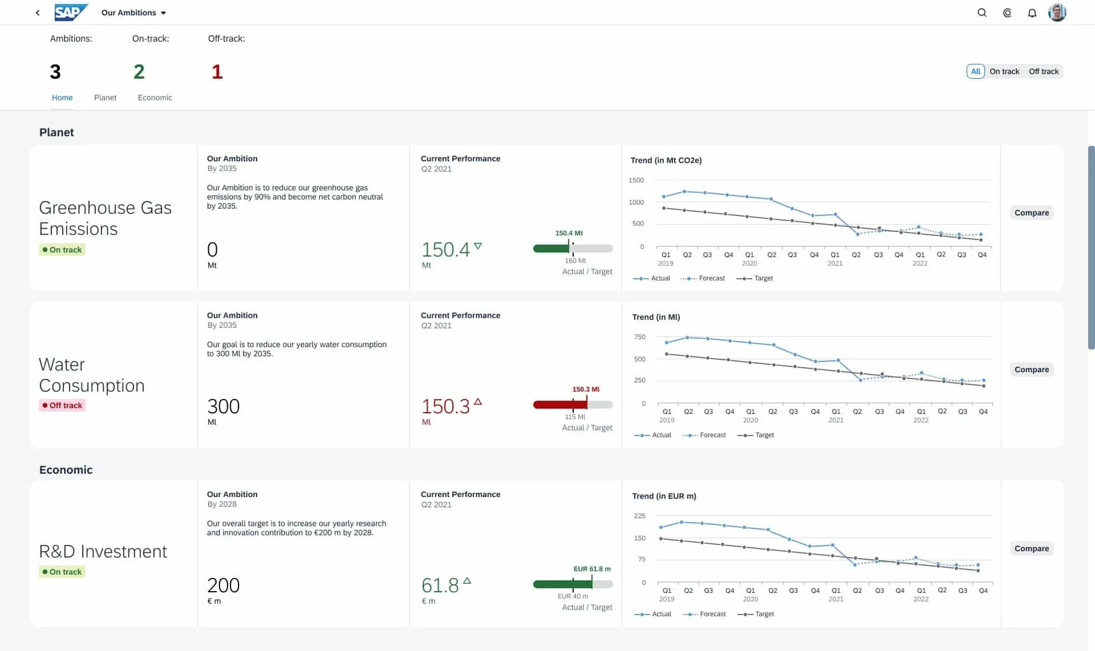The image size is (1095, 651).
Task: Click the back arrow icon
Action: click(x=38, y=13)
